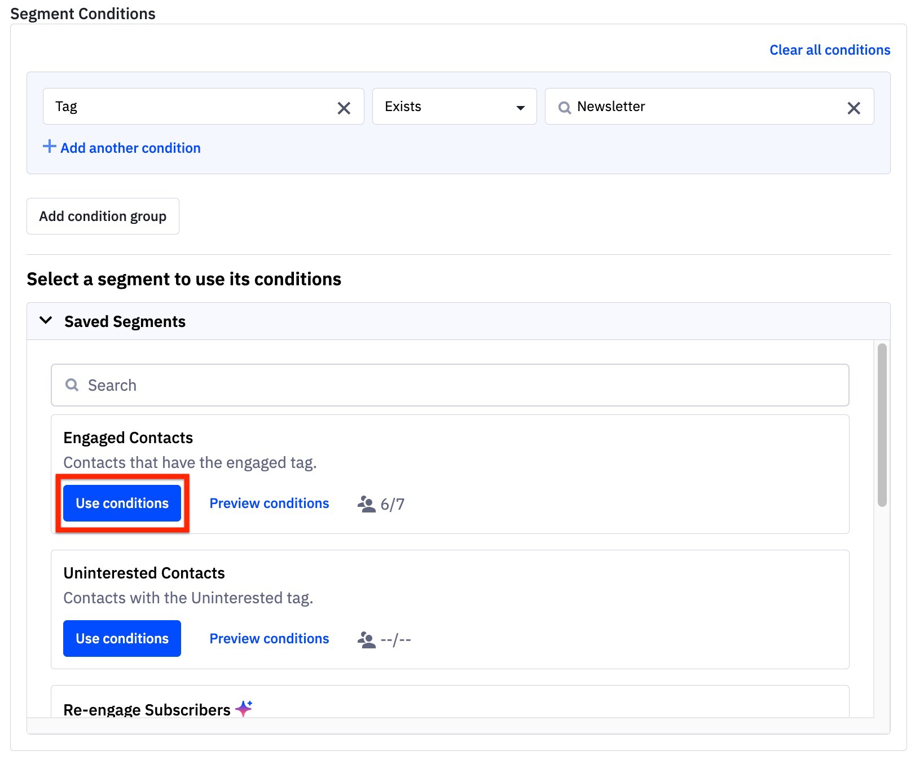Collapse the Saved Segments section

[45, 321]
